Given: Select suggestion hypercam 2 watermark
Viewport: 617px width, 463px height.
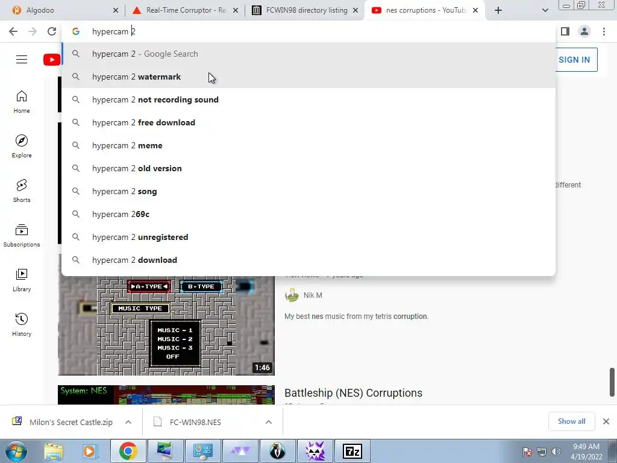Looking at the screenshot, I should [x=308, y=77].
